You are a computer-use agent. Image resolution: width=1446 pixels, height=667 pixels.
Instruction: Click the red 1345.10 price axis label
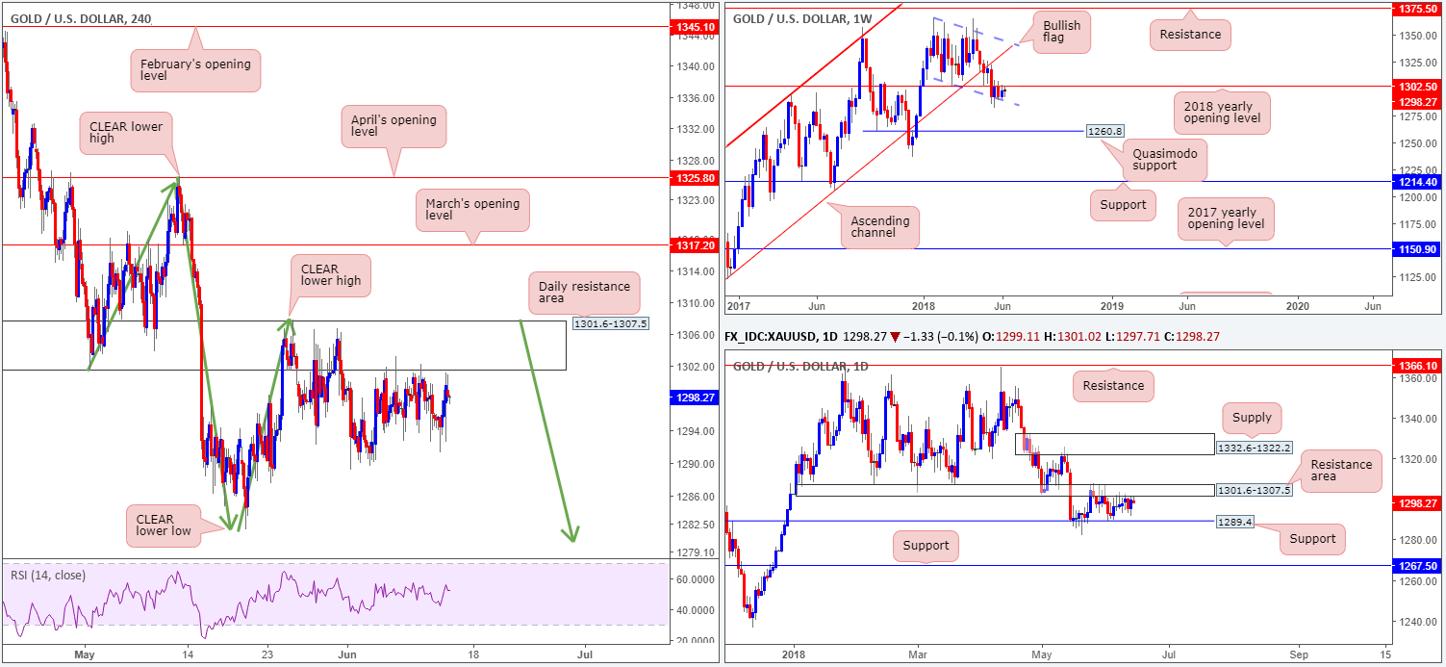697,27
